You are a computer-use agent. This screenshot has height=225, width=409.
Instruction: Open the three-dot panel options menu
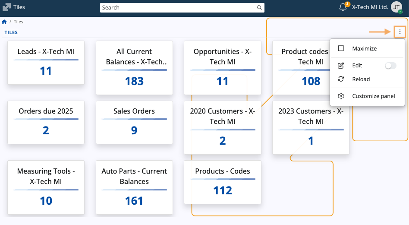pyautogui.click(x=400, y=32)
